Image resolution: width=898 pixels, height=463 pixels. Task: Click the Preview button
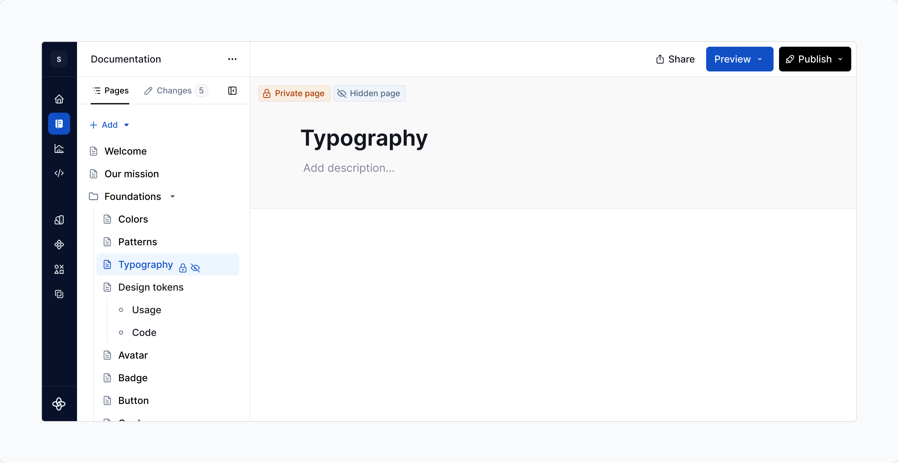pyautogui.click(x=740, y=59)
